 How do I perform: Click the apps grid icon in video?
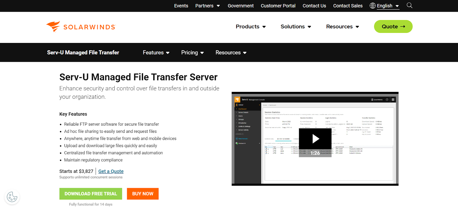pos(393,100)
